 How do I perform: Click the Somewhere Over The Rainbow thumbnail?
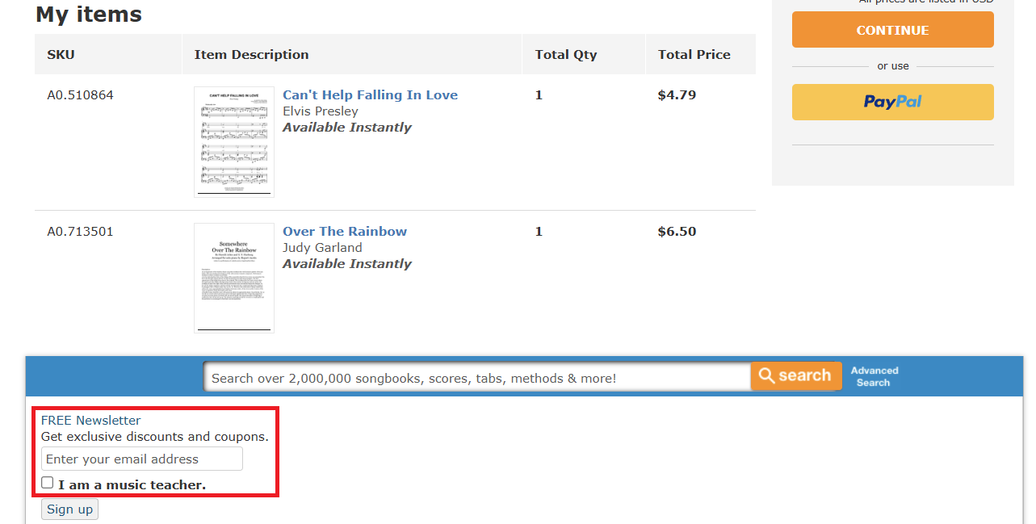pyautogui.click(x=234, y=278)
